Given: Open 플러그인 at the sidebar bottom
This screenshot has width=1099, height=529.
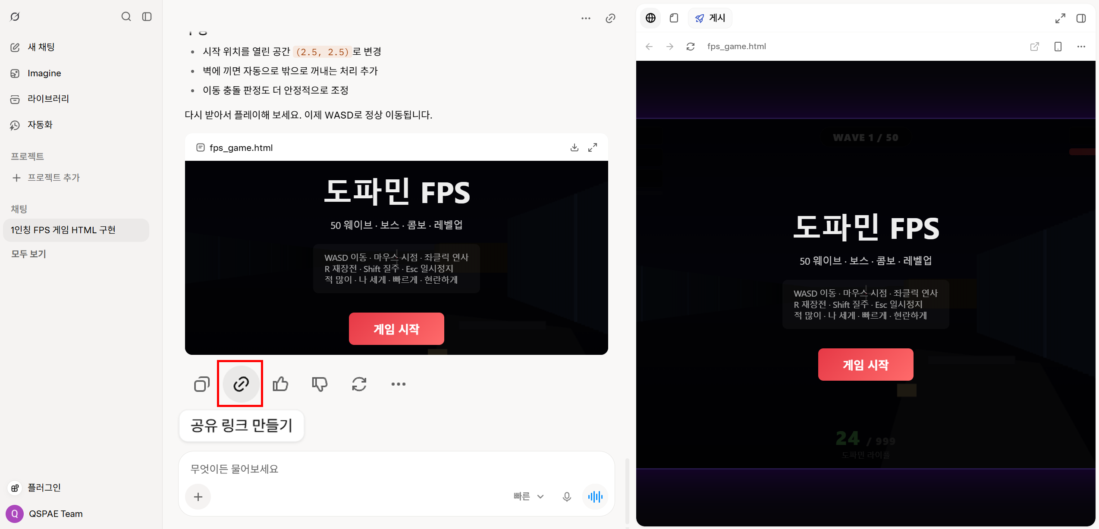Looking at the screenshot, I should click(x=35, y=488).
